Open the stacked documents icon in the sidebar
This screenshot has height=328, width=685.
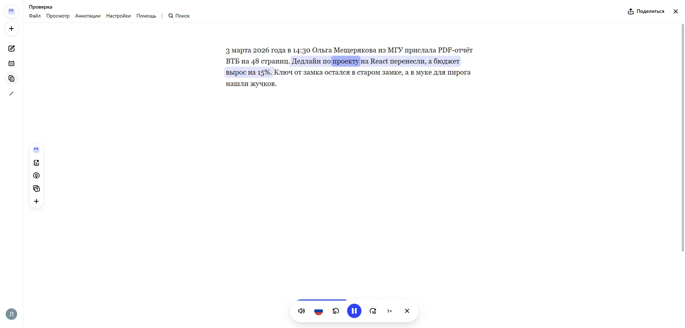coord(11,79)
